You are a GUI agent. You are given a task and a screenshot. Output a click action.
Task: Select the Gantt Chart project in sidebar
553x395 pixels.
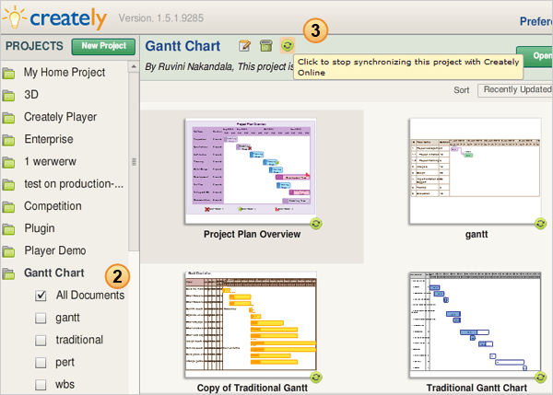(54, 273)
